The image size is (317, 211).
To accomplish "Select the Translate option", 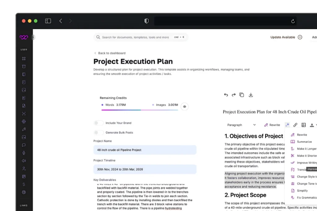I will point(298,170).
